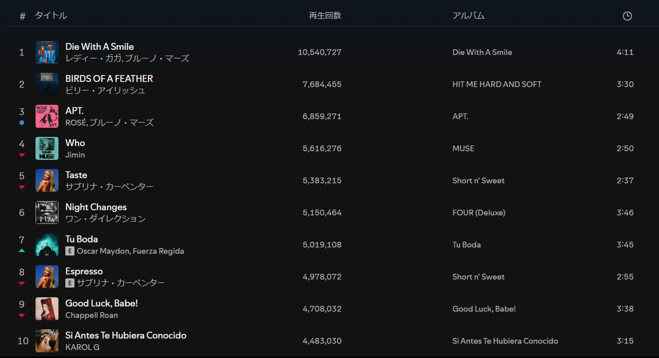
Task: Open Short n' Sweet album on Taste row
Action: tap(478, 180)
